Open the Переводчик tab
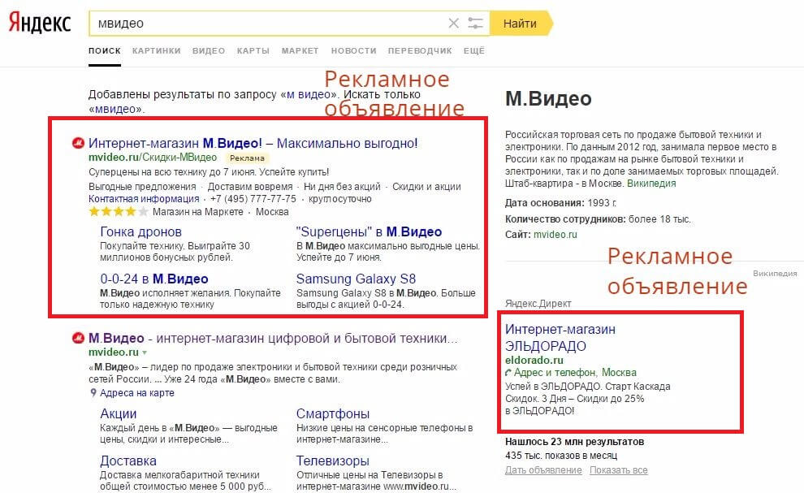 420,51
